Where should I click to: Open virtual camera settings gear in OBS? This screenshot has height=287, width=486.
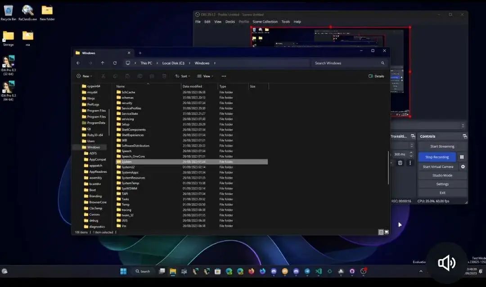tap(463, 167)
